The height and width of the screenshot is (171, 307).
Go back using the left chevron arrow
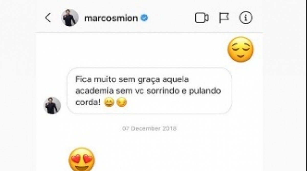click(x=48, y=18)
